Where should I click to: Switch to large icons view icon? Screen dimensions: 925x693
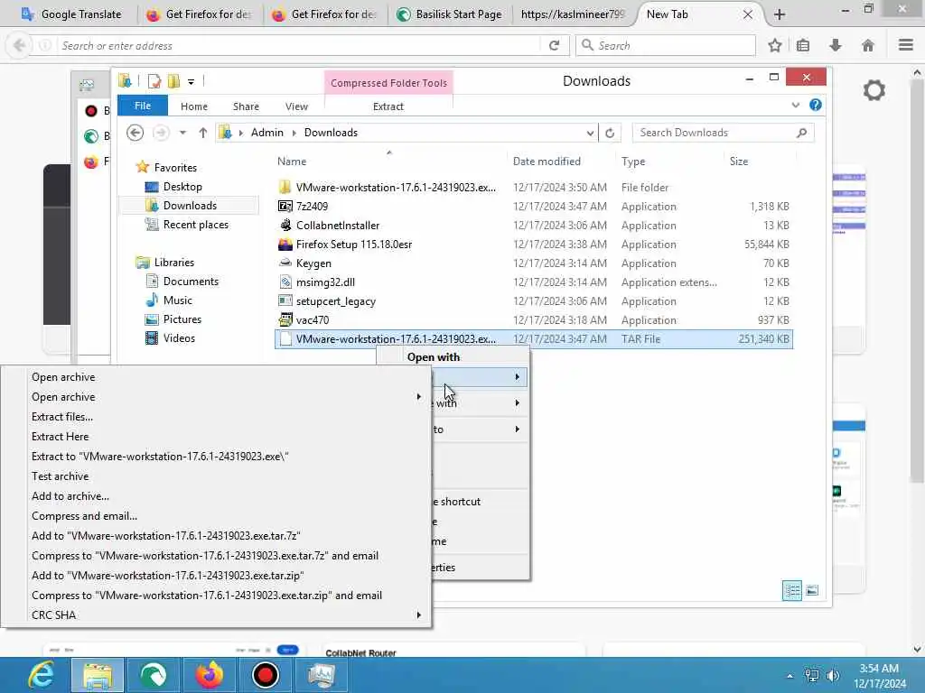tap(812, 590)
